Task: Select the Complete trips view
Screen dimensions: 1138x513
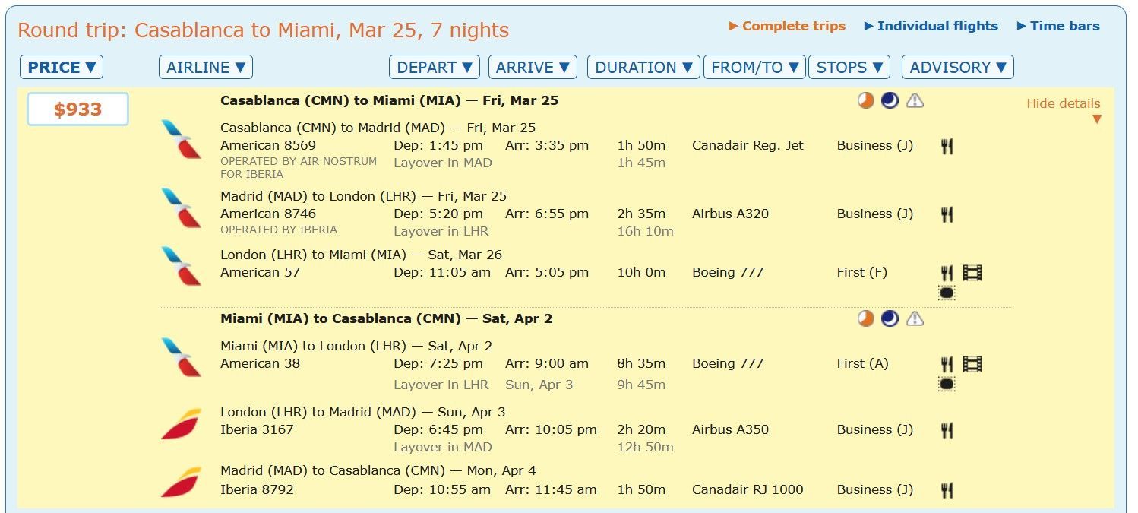Action: point(787,26)
